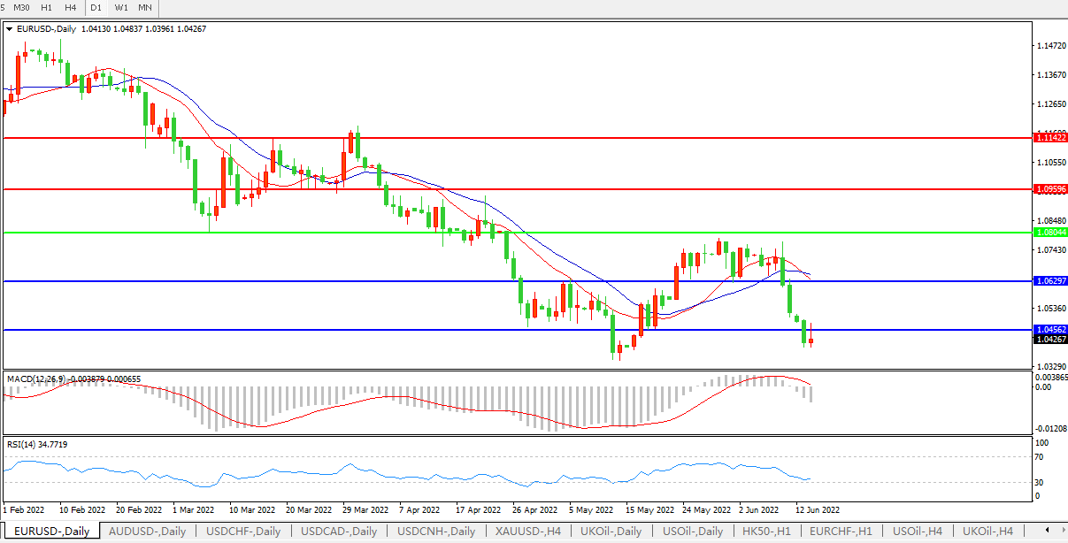The height and width of the screenshot is (543, 1068).
Task: Switch to the USDCHF-,Daily tab
Action: pos(243,532)
